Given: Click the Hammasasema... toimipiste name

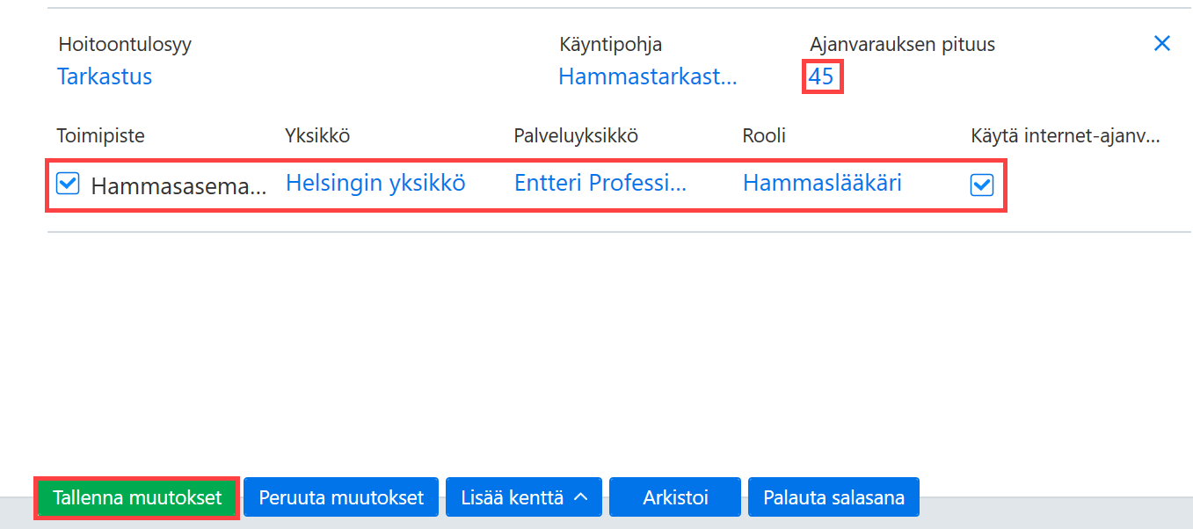Looking at the screenshot, I should click(x=178, y=186).
